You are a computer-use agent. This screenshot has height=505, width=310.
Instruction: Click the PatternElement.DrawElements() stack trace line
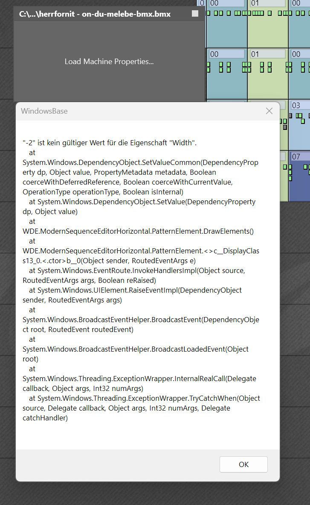coord(138,231)
